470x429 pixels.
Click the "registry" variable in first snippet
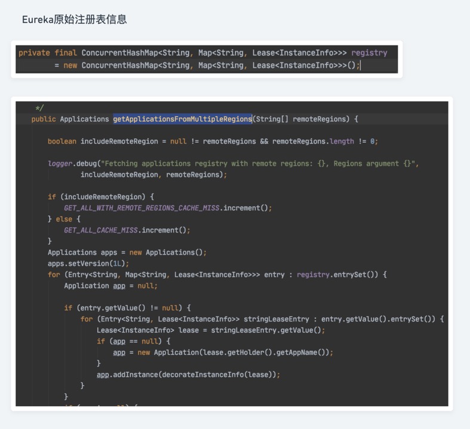pyautogui.click(x=368, y=53)
